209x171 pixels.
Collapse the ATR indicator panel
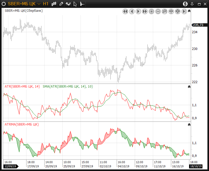point(189,87)
